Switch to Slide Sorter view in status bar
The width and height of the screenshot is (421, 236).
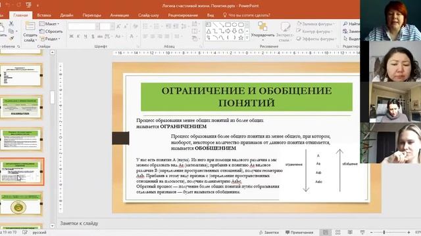point(337,232)
